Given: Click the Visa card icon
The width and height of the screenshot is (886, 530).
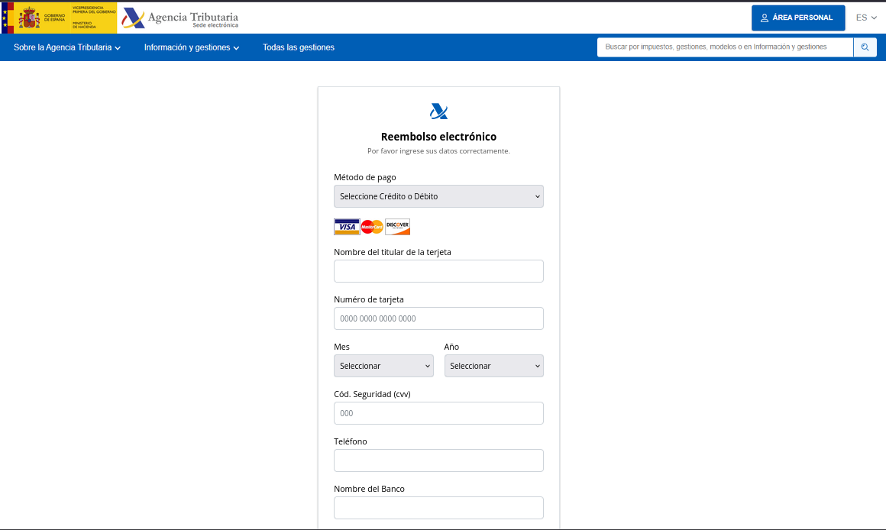Looking at the screenshot, I should pos(347,227).
